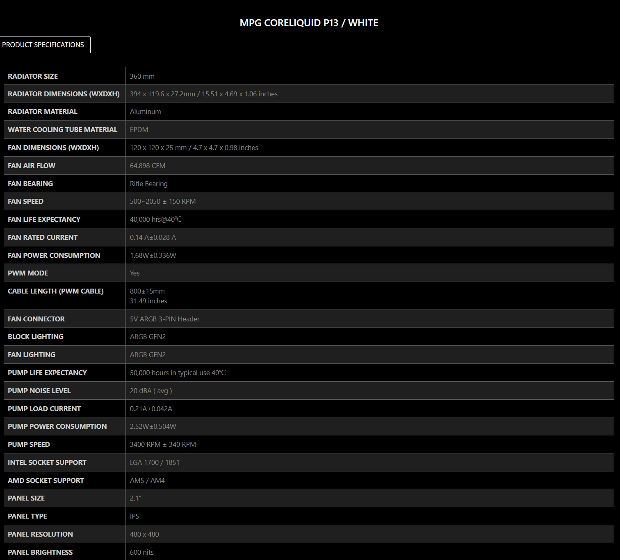Viewport: 620px width, 560px height.
Task: Select the 2.52W±0.504W value
Action: coord(153,426)
